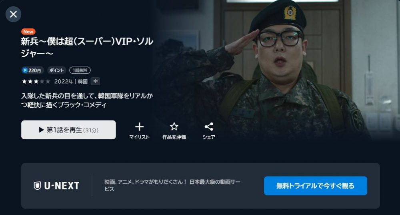Rate this title using the star icon
400x215 pixels.
[x=174, y=127]
